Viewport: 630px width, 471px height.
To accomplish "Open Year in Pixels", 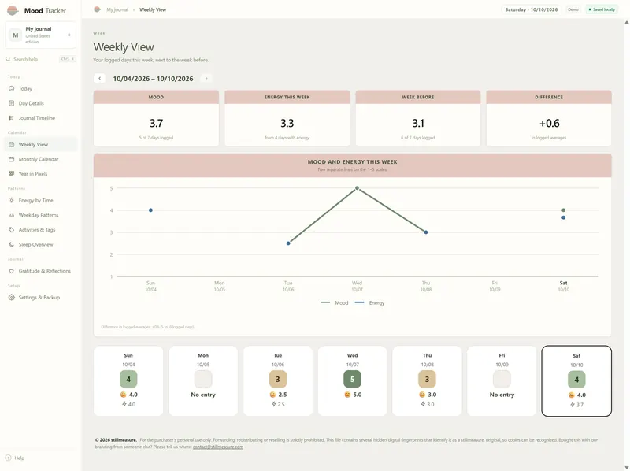I will tap(41, 173).
